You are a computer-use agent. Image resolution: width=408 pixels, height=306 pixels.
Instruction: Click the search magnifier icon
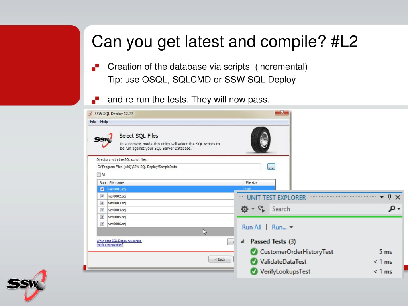pyautogui.click(x=392, y=209)
